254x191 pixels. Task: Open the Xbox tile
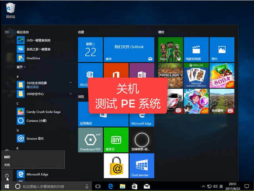[x=170, y=49]
